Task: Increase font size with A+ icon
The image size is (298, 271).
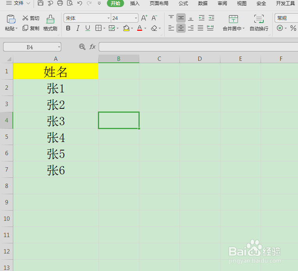Action: tap(144, 18)
